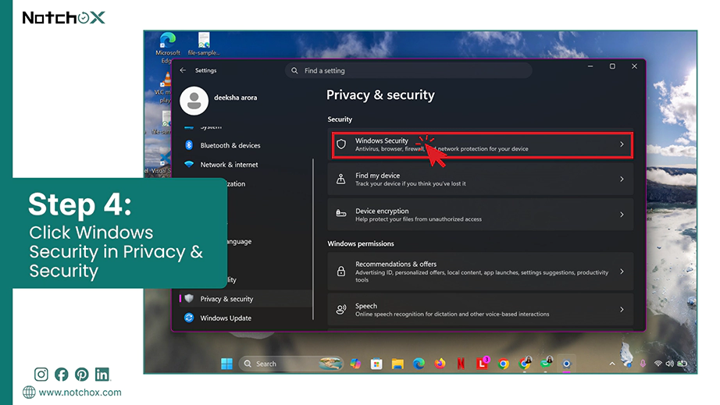Click the Find my device person-pin icon
720x405 pixels.
coord(340,179)
